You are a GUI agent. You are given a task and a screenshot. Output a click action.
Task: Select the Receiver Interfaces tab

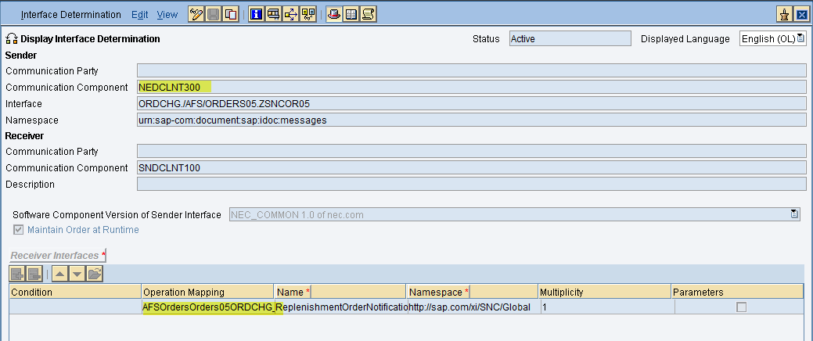tap(56, 256)
